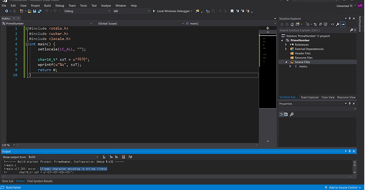This screenshot has height=190, width=365.
Task: Open the main() member dropdown
Action: point(231,23)
